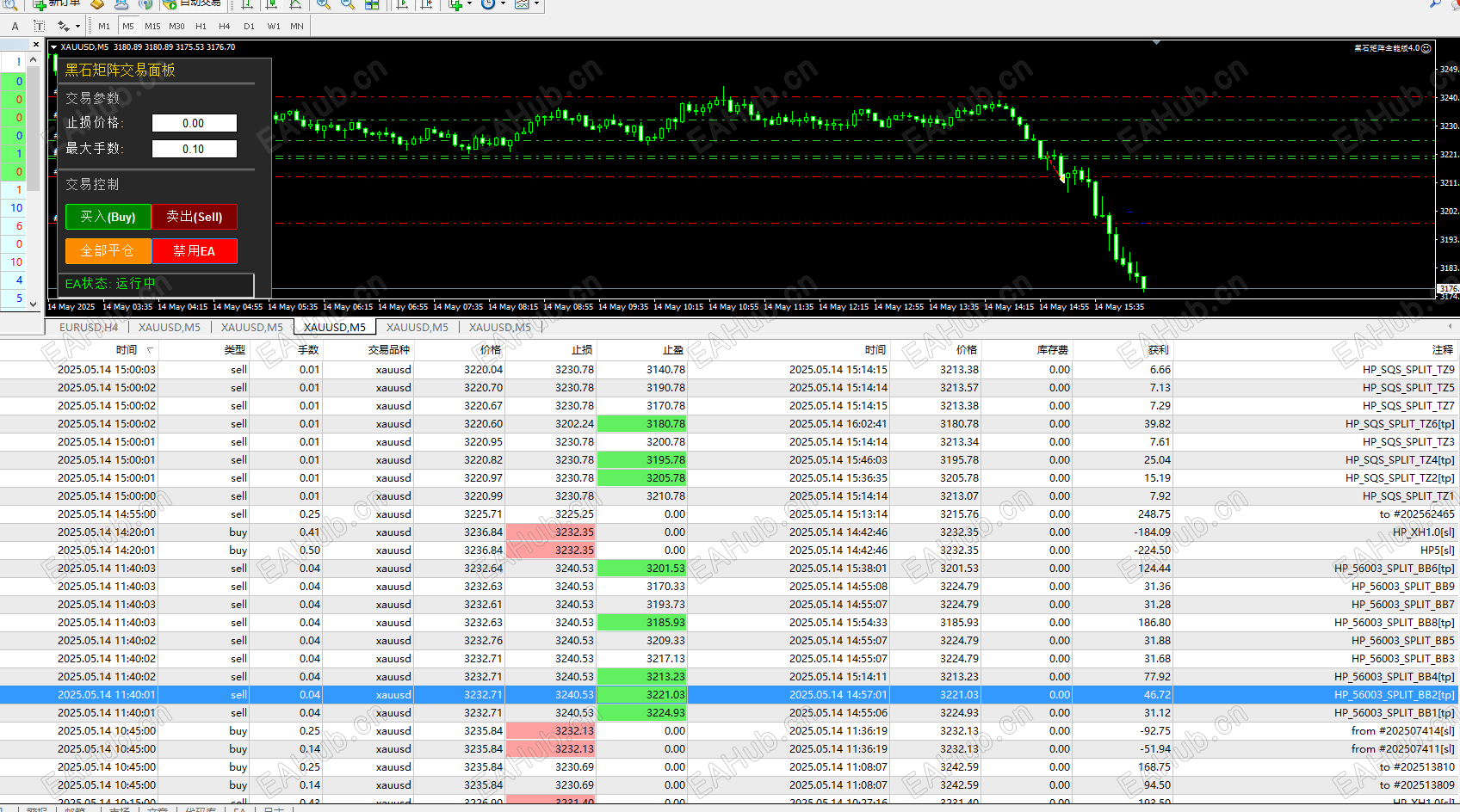Switch chart to H4 timeframe

(225, 26)
